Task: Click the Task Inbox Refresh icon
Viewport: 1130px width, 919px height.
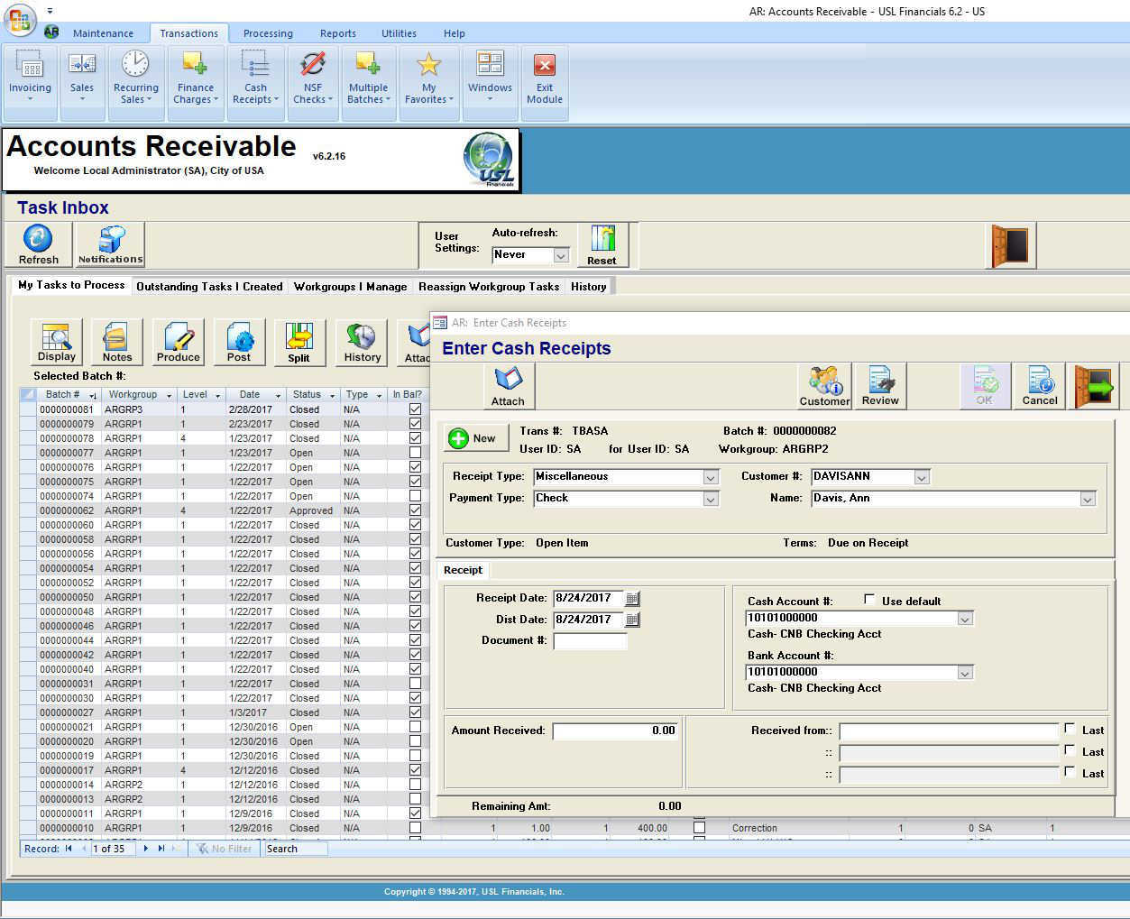Action: (39, 245)
